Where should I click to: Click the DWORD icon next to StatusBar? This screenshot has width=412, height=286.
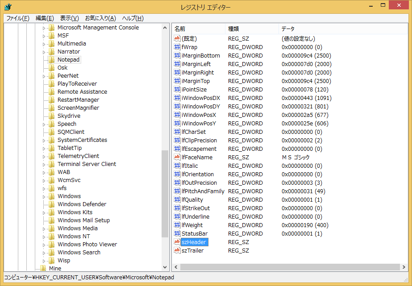177,233
